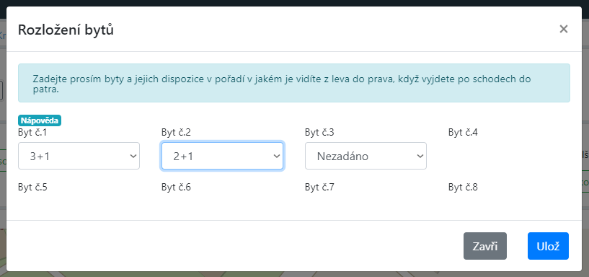Click the Byt č.2 label
The image size is (589, 277).
[x=176, y=132]
